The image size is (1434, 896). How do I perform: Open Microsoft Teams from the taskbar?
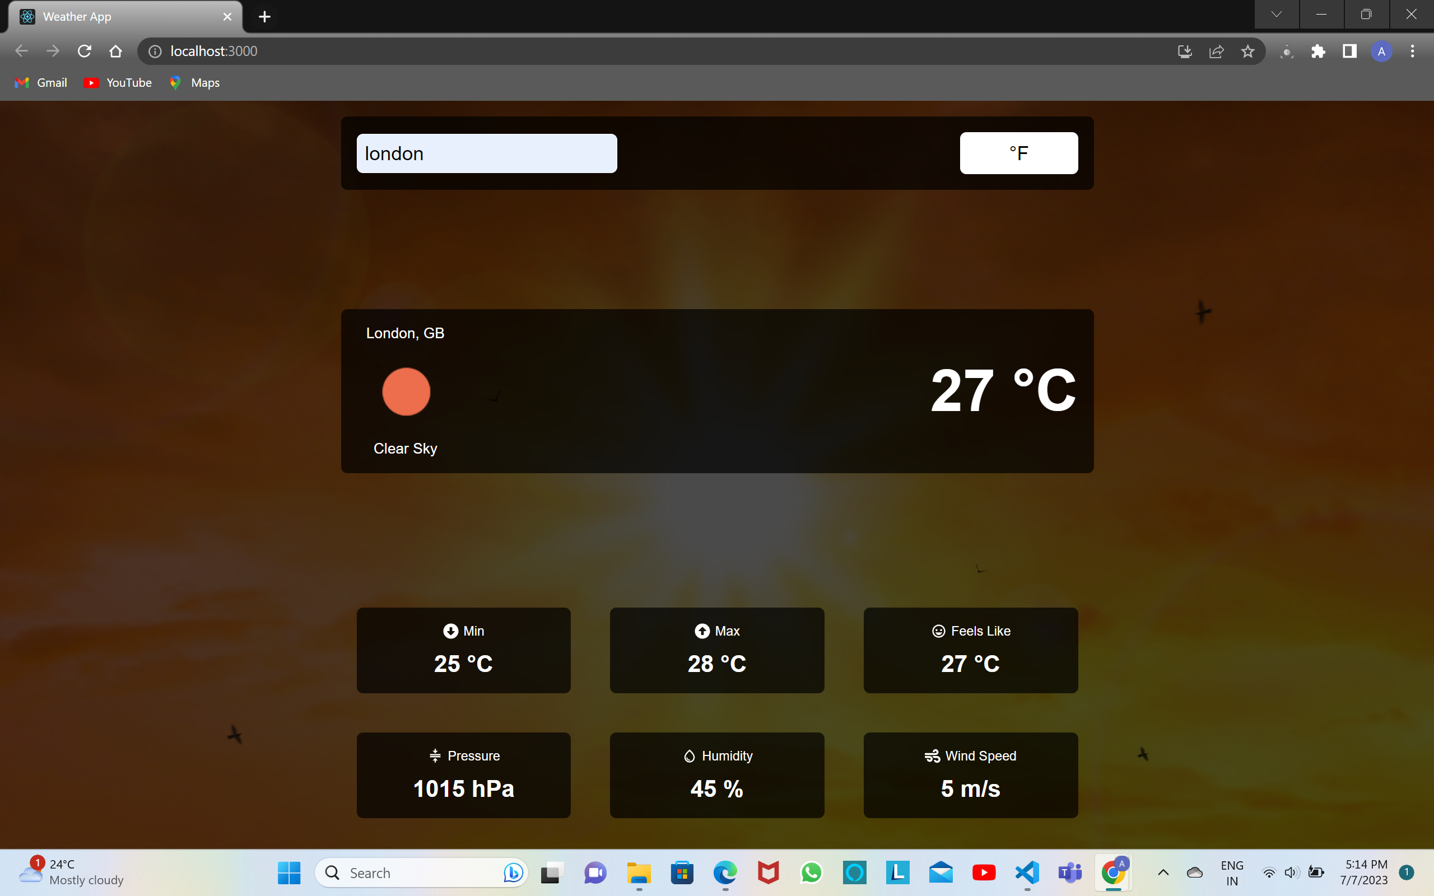pos(1070,872)
